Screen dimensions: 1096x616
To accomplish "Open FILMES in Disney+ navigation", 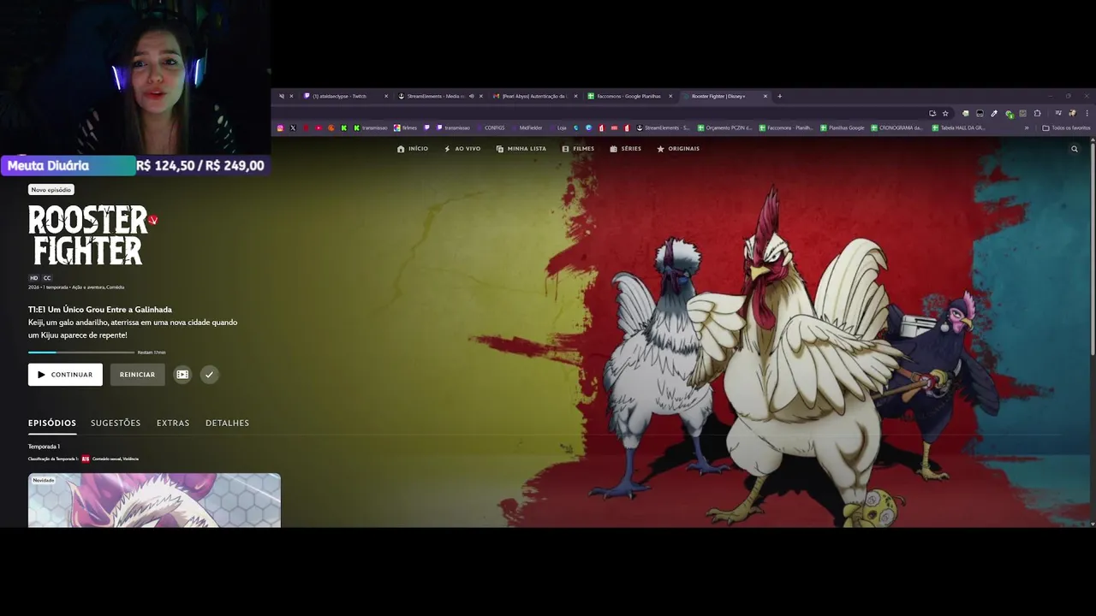I will click(578, 149).
